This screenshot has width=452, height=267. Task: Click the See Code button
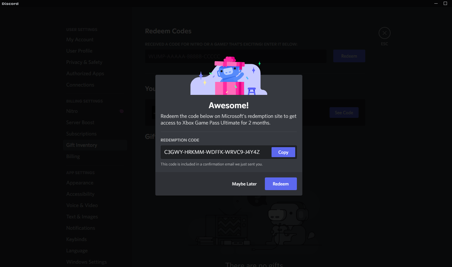pyautogui.click(x=344, y=113)
